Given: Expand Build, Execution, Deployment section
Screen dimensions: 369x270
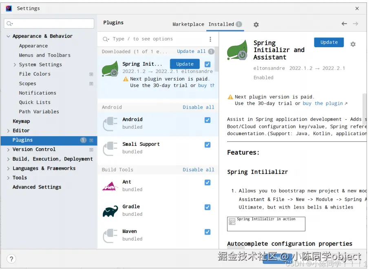Looking at the screenshot, I should click(8, 159).
